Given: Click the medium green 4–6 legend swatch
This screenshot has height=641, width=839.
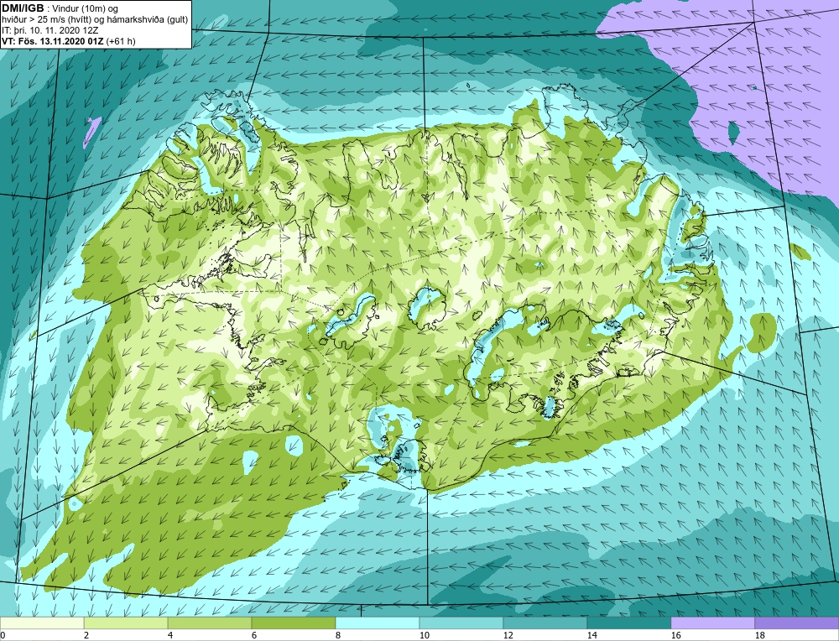Looking at the screenshot, I should click(x=210, y=623).
